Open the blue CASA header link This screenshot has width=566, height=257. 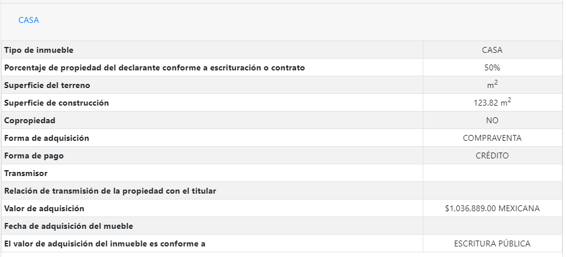tap(29, 20)
